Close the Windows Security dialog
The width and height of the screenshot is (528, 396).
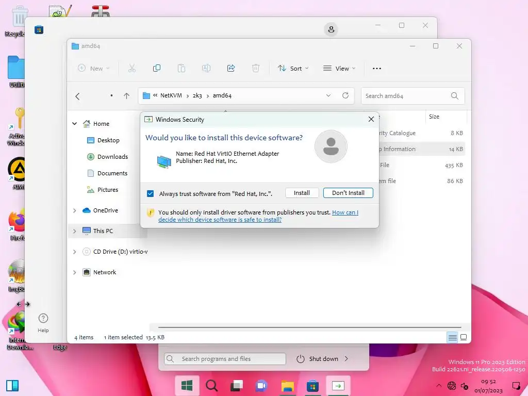point(371,119)
